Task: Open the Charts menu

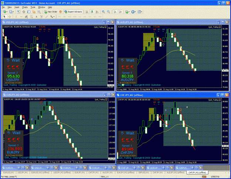Action: pos(25,7)
